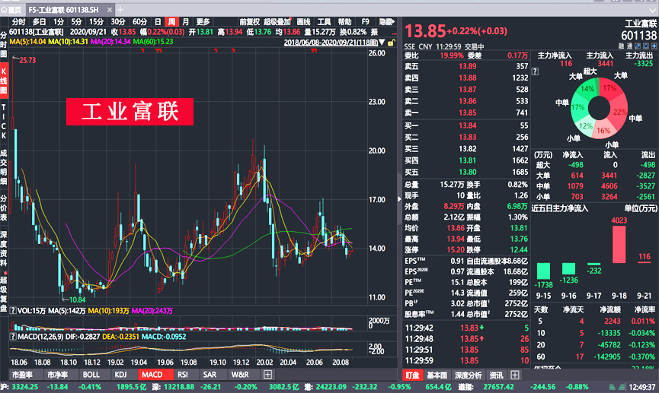The image size is (659, 393).
Task: Open the 前复权 adjustment dropdown
Action: coord(250,22)
